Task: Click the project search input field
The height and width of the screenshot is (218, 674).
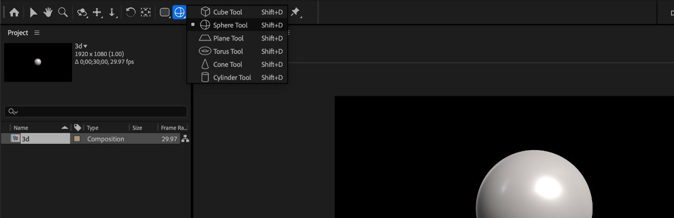Action: [x=95, y=111]
